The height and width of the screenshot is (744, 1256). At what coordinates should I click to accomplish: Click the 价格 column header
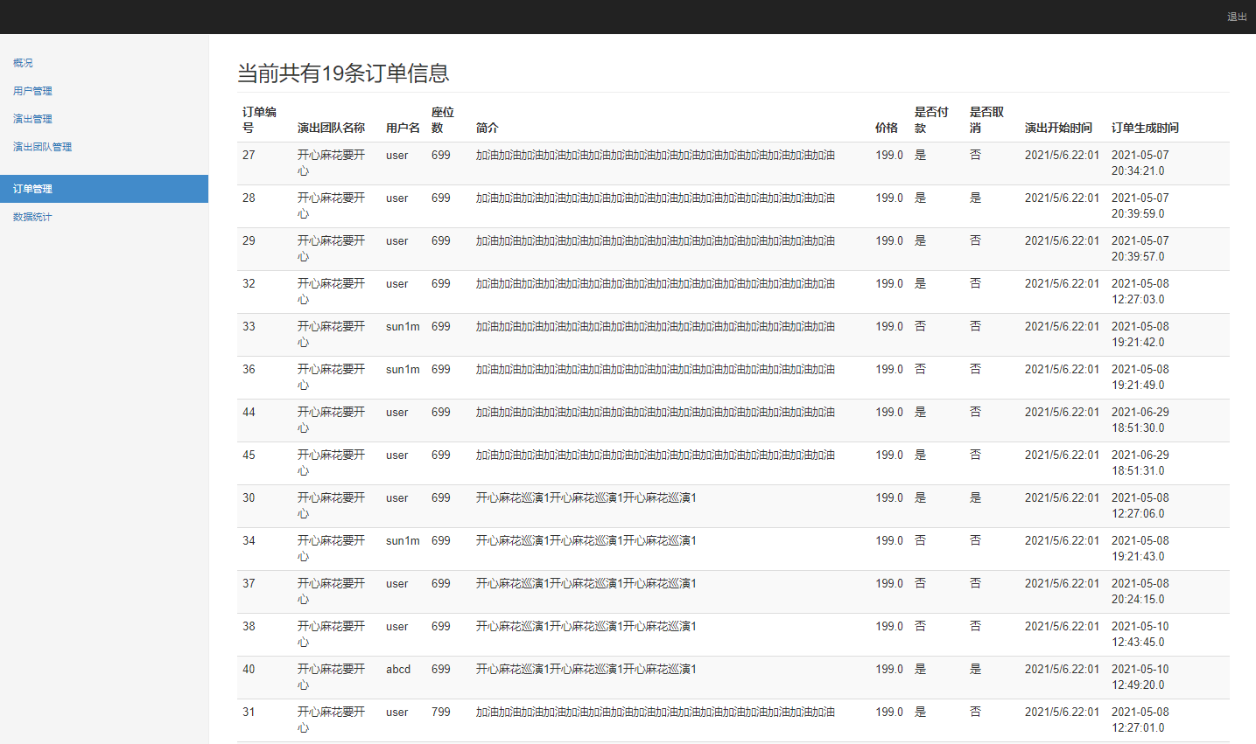[888, 128]
